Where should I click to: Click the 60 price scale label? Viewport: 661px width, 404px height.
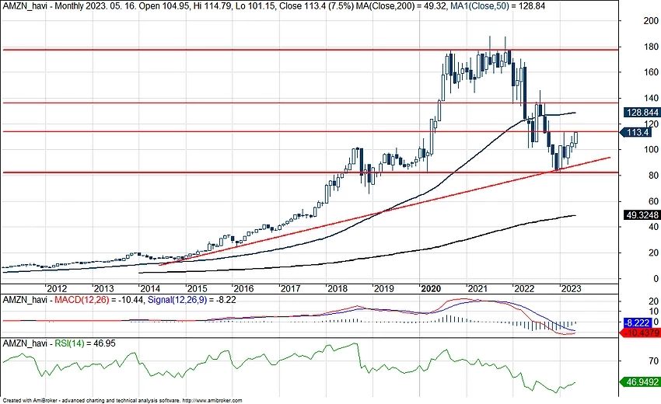653,201
